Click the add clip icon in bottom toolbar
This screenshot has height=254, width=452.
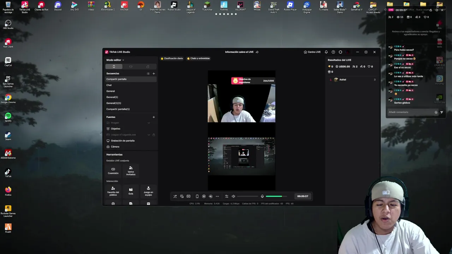189,196
